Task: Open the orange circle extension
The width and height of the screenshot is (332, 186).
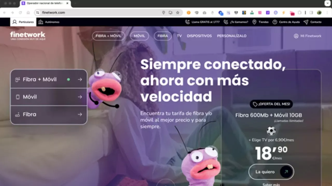Action: point(189,12)
